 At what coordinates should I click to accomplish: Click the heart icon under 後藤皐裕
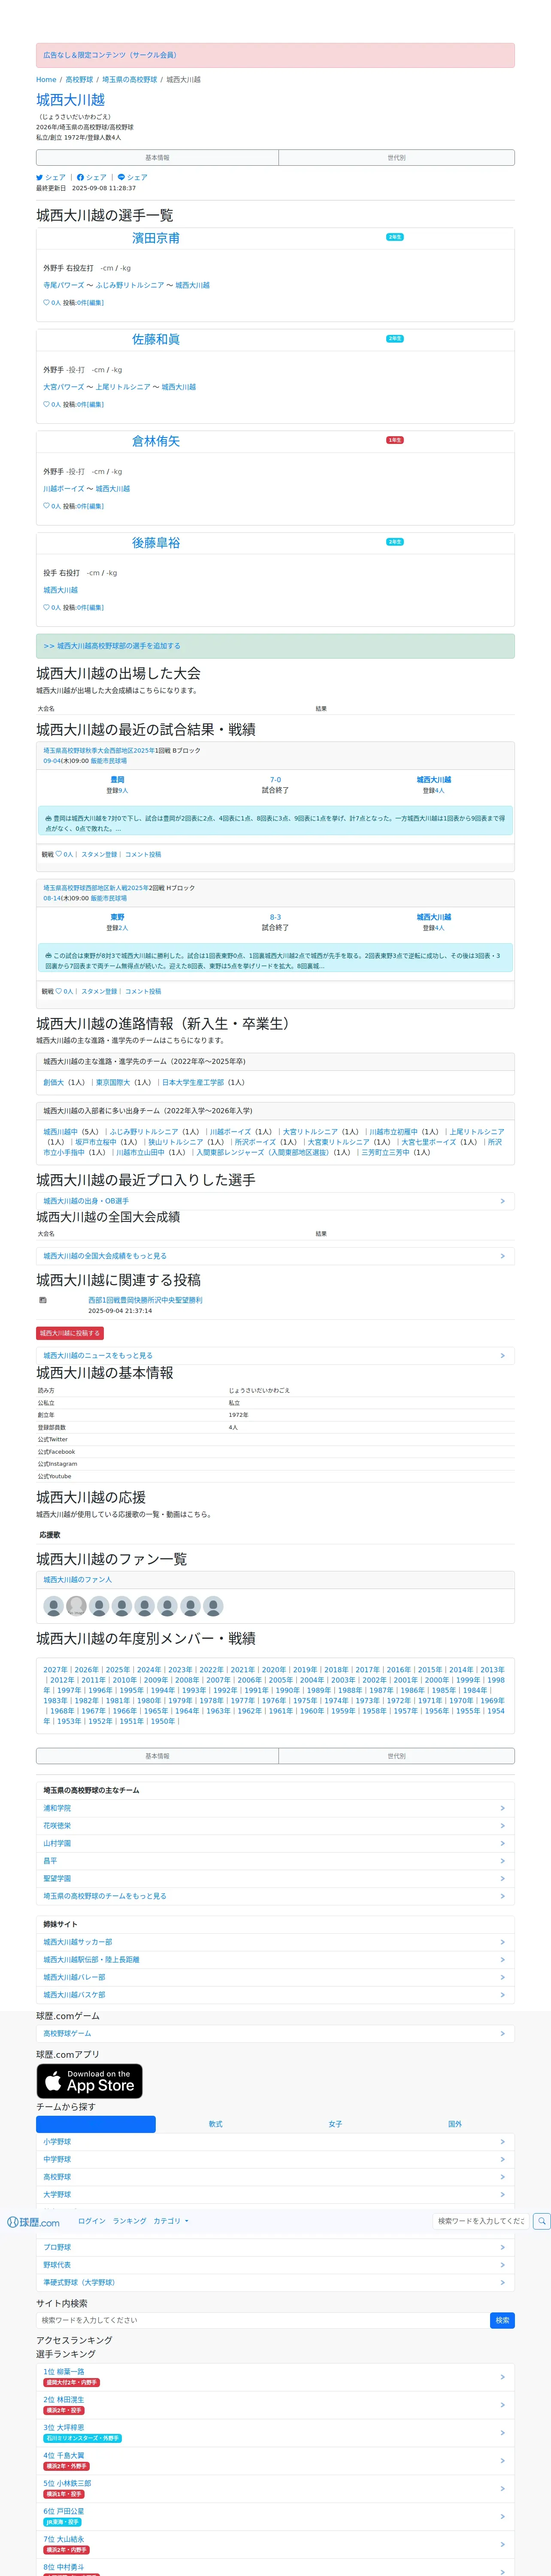click(x=46, y=607)
